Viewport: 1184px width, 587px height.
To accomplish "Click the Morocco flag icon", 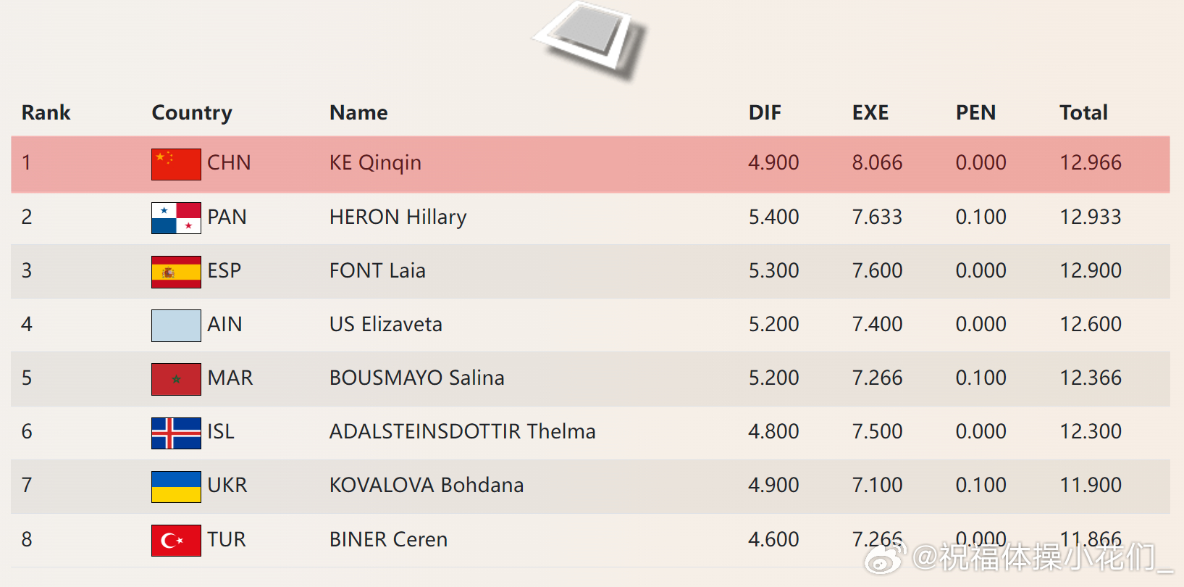I will tap(176, 379).
